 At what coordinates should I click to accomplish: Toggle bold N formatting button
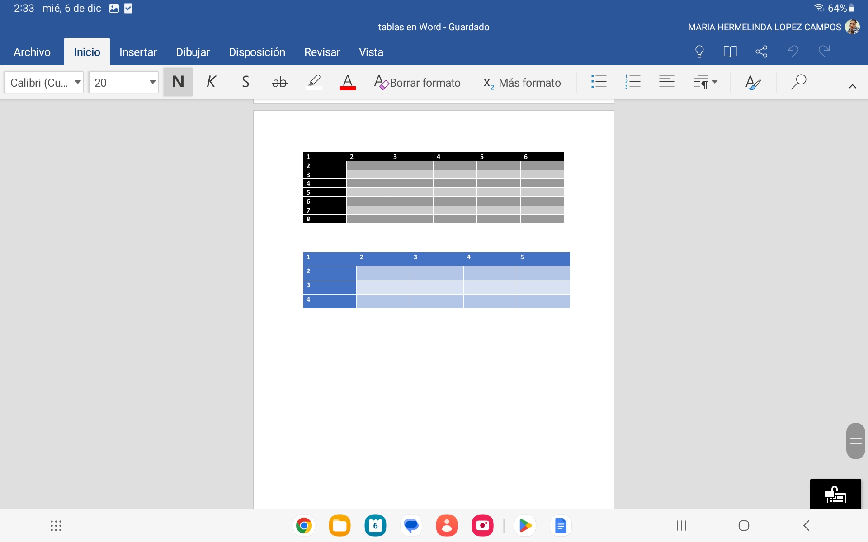(x=178, y=82)
